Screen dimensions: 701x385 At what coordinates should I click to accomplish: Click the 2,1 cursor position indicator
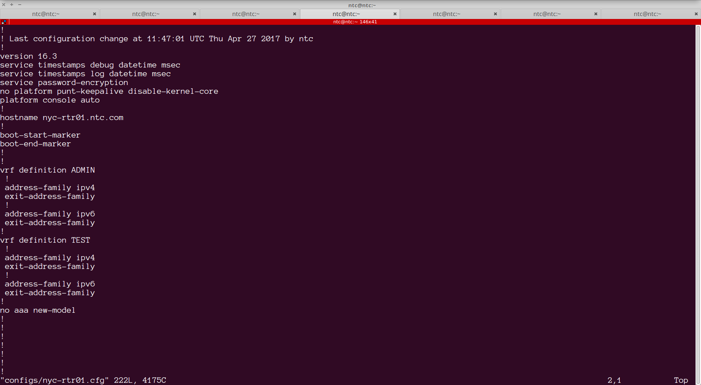point(614,380)
